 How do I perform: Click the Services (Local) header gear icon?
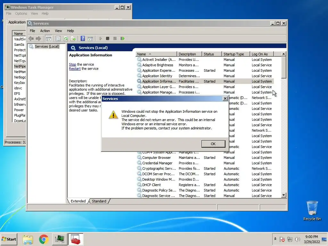pyautogui.click(x=73, y=48)
